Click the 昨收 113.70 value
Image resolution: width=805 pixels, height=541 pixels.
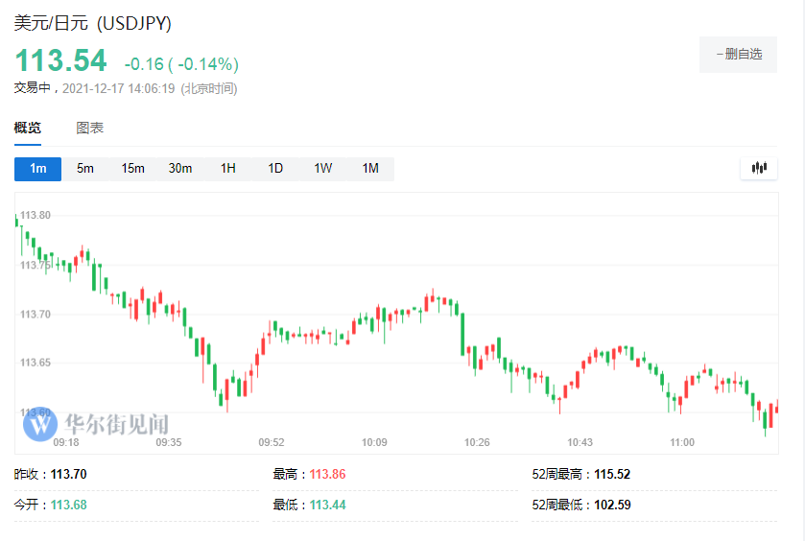[68, 474]
